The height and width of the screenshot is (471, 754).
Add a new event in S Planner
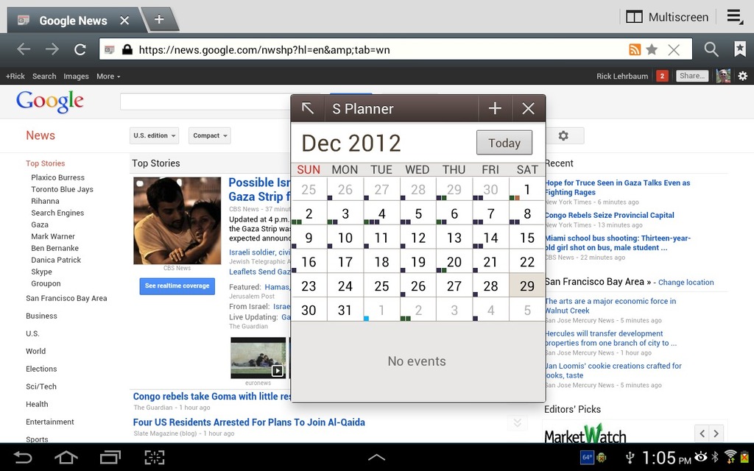[x=495, y=109]
